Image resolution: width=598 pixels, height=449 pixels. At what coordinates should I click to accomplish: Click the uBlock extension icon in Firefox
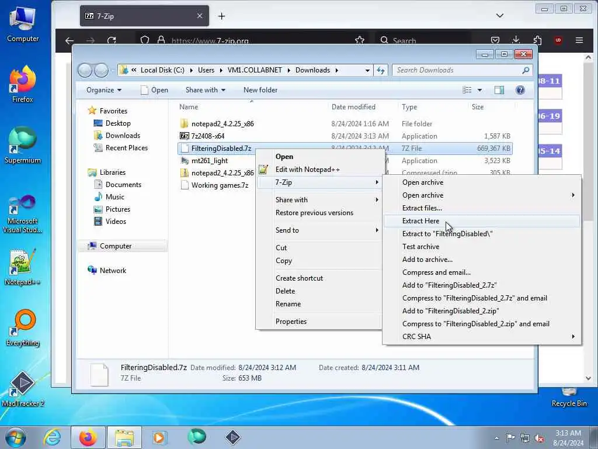pos(558,40)
